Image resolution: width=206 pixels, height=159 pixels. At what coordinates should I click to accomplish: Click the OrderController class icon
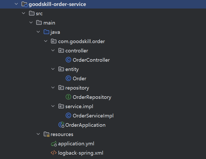(68, 60)
